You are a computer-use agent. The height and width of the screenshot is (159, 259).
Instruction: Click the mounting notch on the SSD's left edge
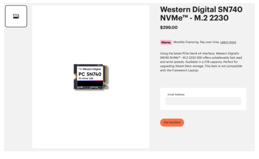tap(75, 77)
